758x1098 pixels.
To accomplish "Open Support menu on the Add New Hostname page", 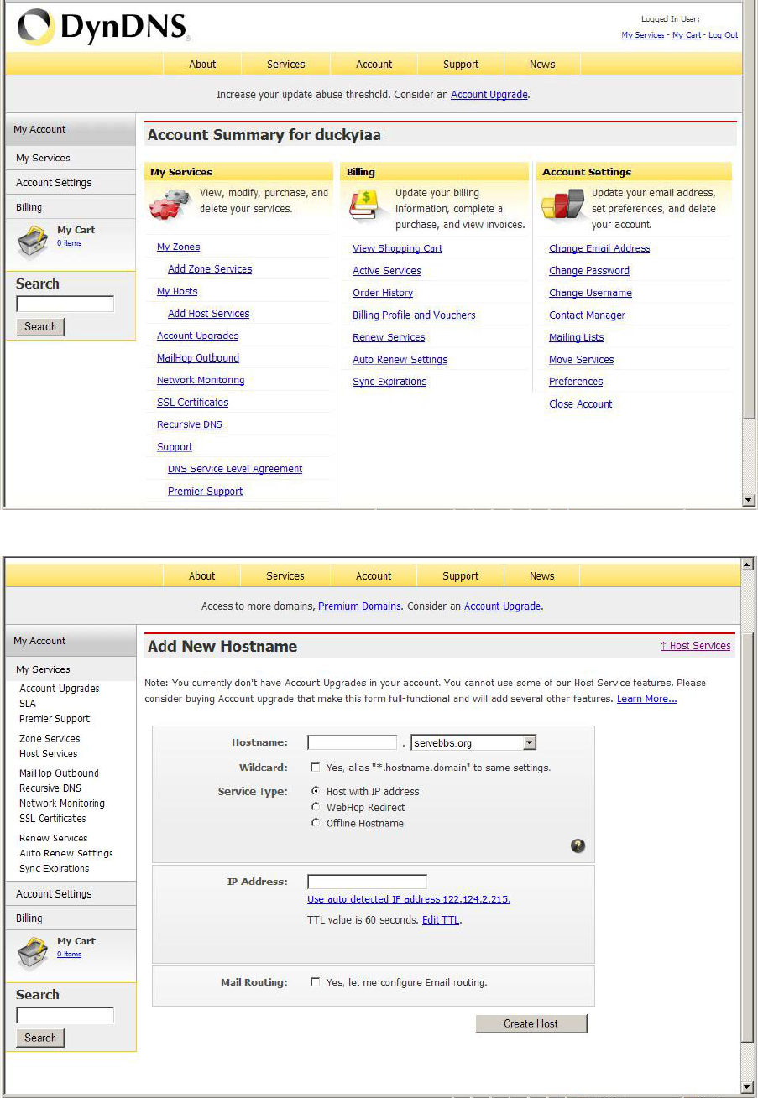I will (460, 575).
